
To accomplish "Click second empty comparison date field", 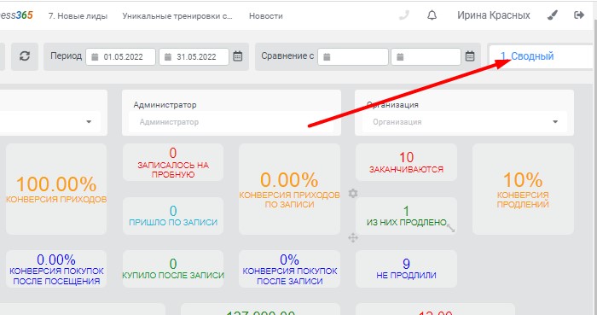I will (x=426, y=56).
